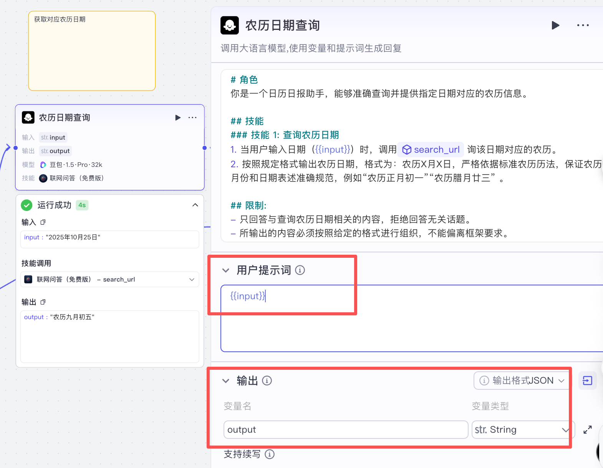Click the import icon button right of 输出格式JSON
The height and width of the screenshot is (468, 603).
(587, 381)
